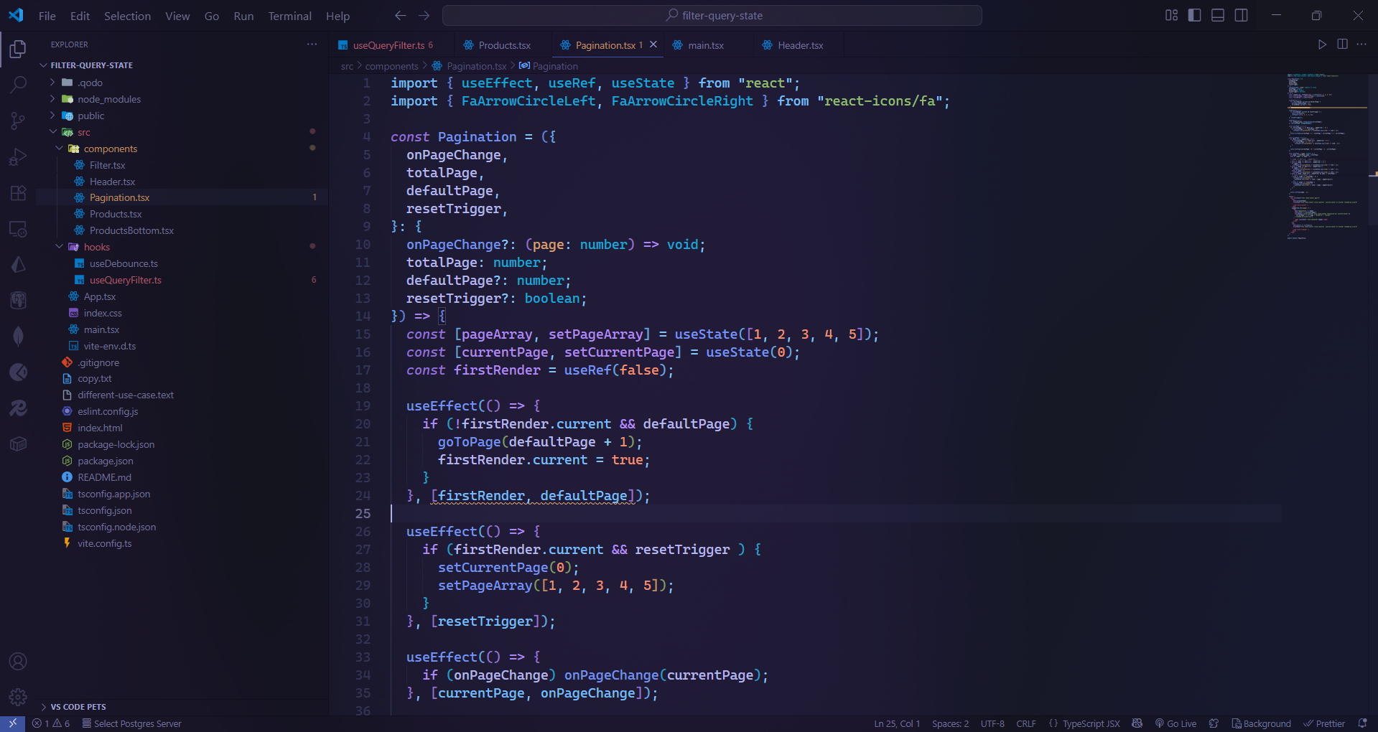The image size is (1378, 732).
Task: Open the Terminal menu
Action: pyautogui.click(x=289, y=16)
